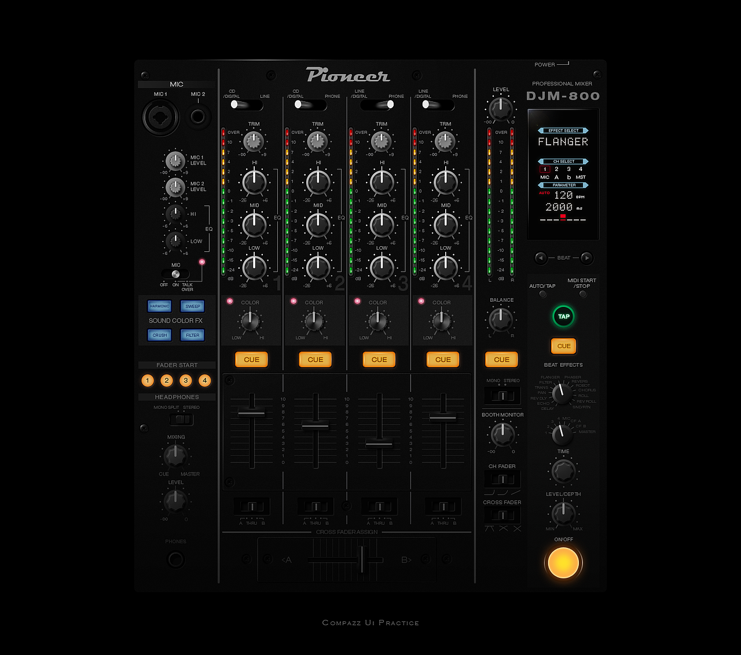Click the MIC 1 LEVEL knob
The image size is (741, 655).
pyautogui.click(x=175, y=161)
